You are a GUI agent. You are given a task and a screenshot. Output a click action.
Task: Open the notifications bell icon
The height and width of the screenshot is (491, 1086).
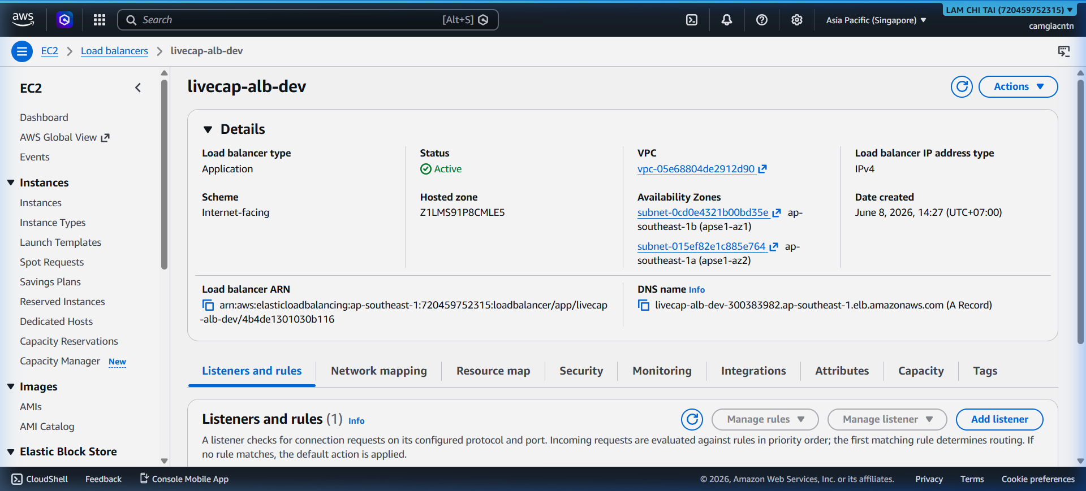(726, 20)
